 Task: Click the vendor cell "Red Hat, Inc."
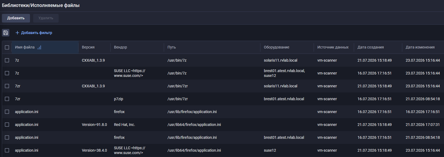(124, 125)
